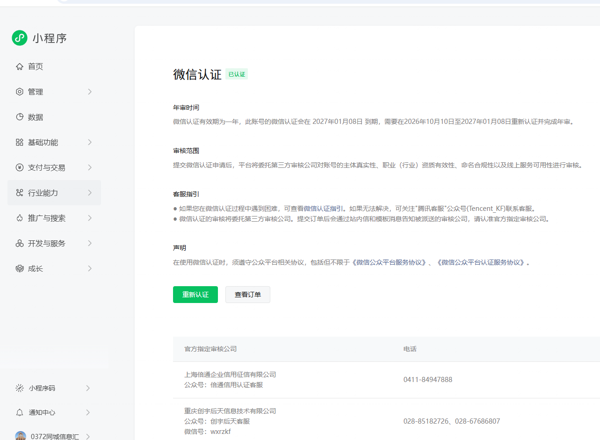Expand the 通知中心 chevron
Image resolution: width=600 pixels, height=440 pixels.
tap(88, 412)
